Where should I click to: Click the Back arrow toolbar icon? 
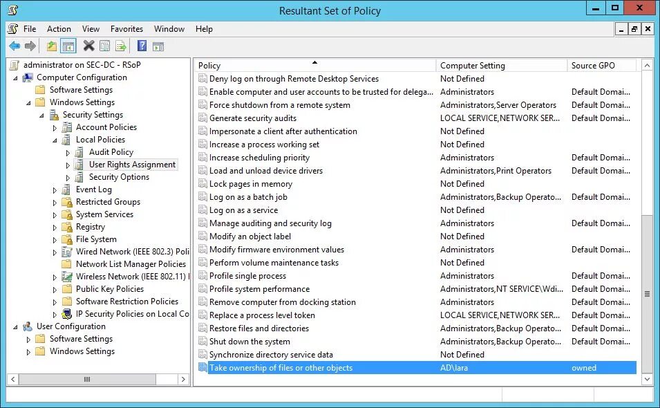pyautogui.click(x=15, y=46)
